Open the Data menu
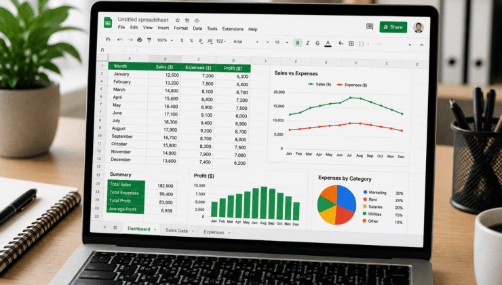502x285 pixels. [197, 28]
